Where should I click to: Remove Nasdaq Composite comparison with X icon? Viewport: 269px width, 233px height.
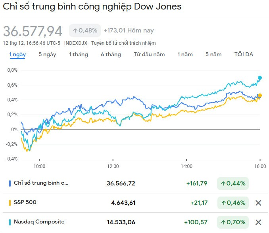tap(258, 222)
